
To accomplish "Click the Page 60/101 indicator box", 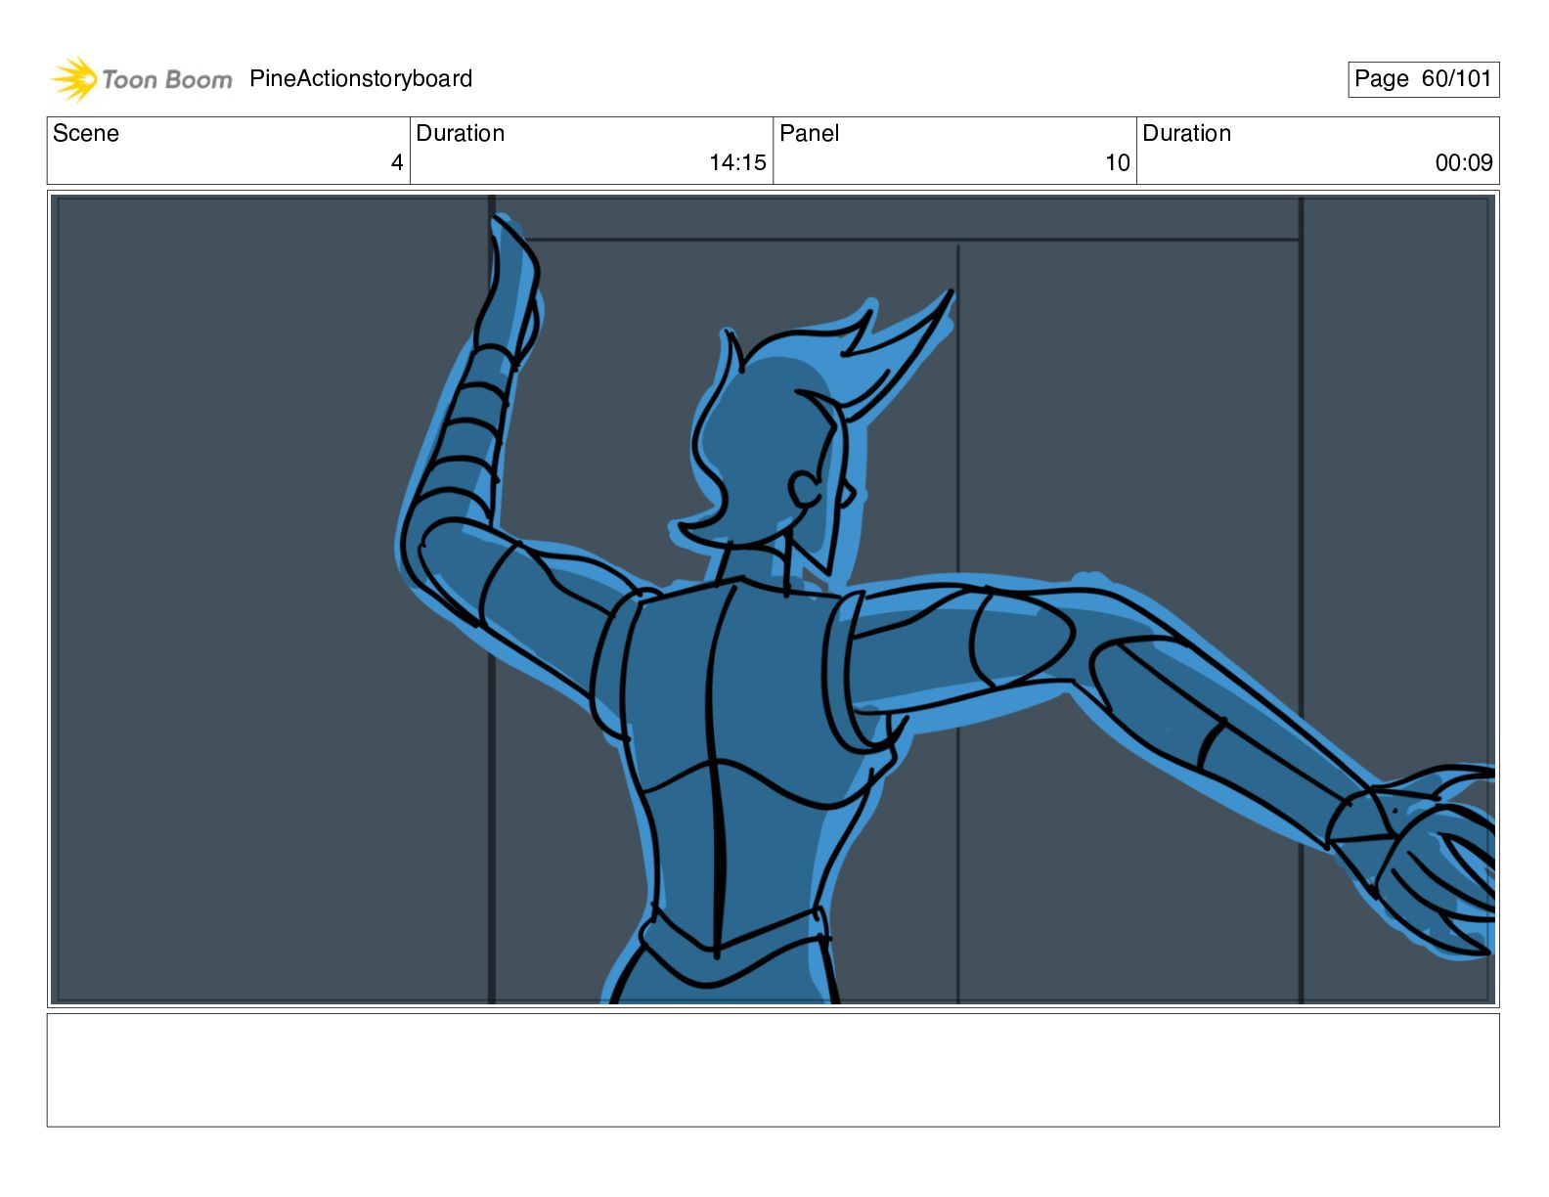I will tap(1423, 79).
